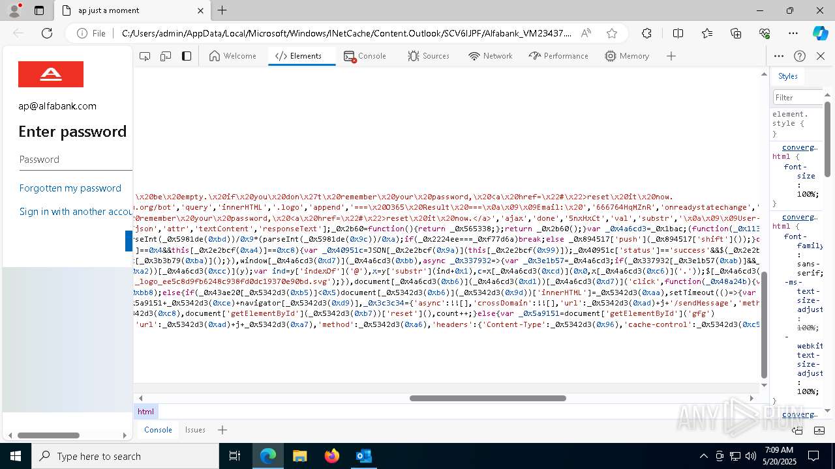This screenshot has width=835, height=469.
Task: Select the Console drawer tab
Action: pyautogui.click(x=158, y=429)
